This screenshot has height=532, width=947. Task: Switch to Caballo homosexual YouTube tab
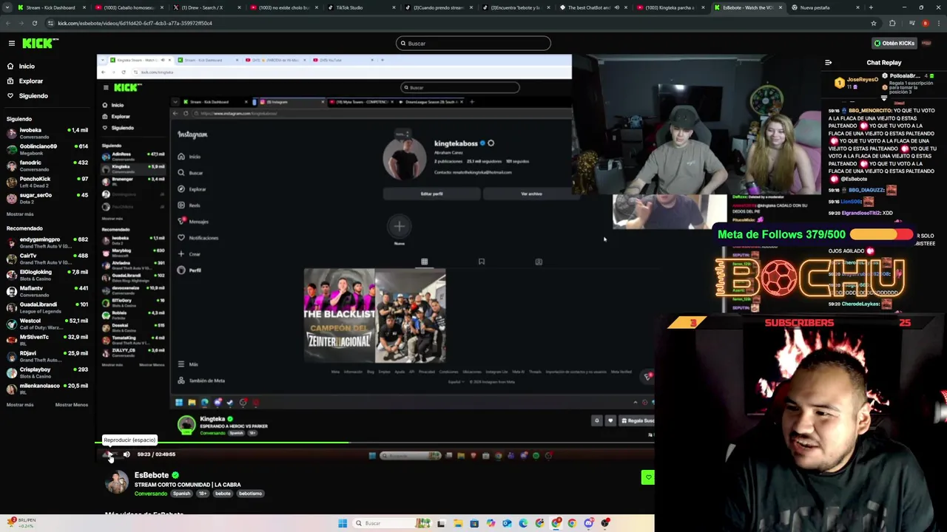(x=129, y=7)
